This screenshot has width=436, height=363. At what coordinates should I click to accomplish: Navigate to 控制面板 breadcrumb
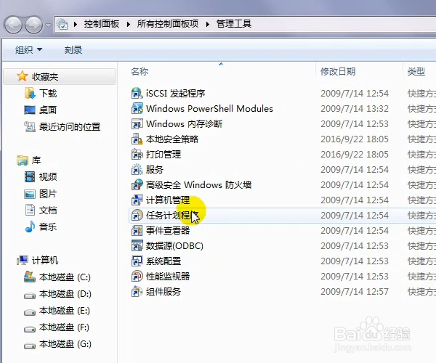point(102,24)
